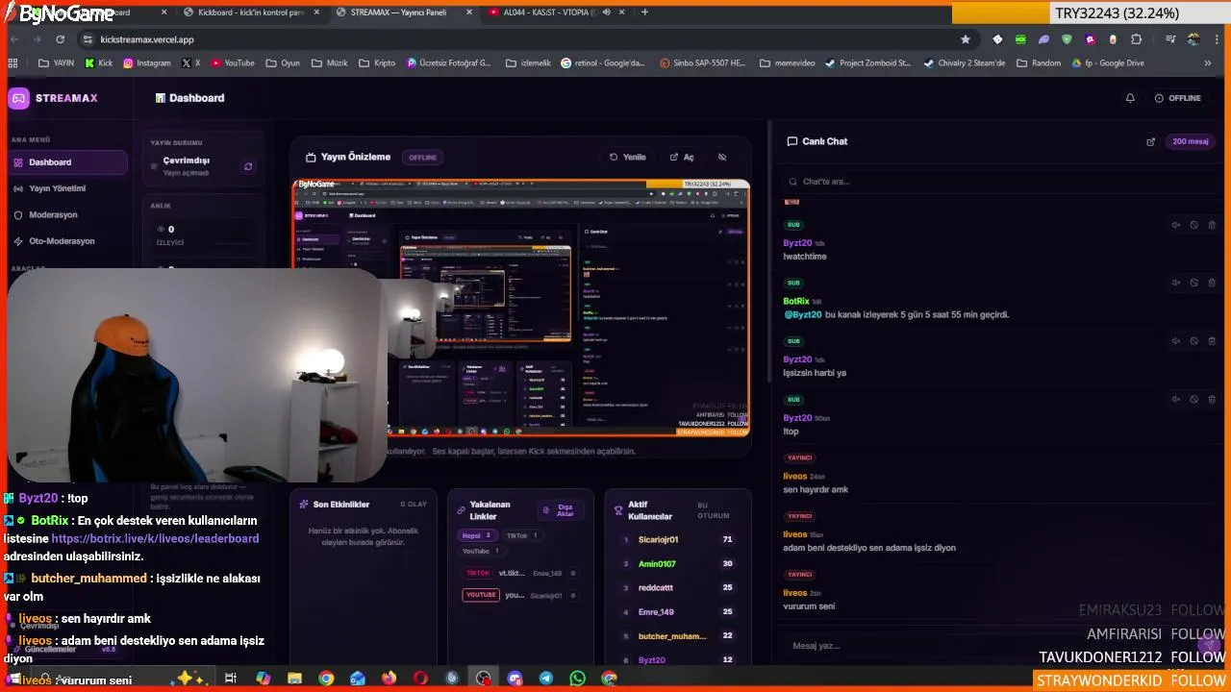Screen dimensions: 1231x692
Task: Export links with Dışa Aktar
Action: [x=560, y=510]
